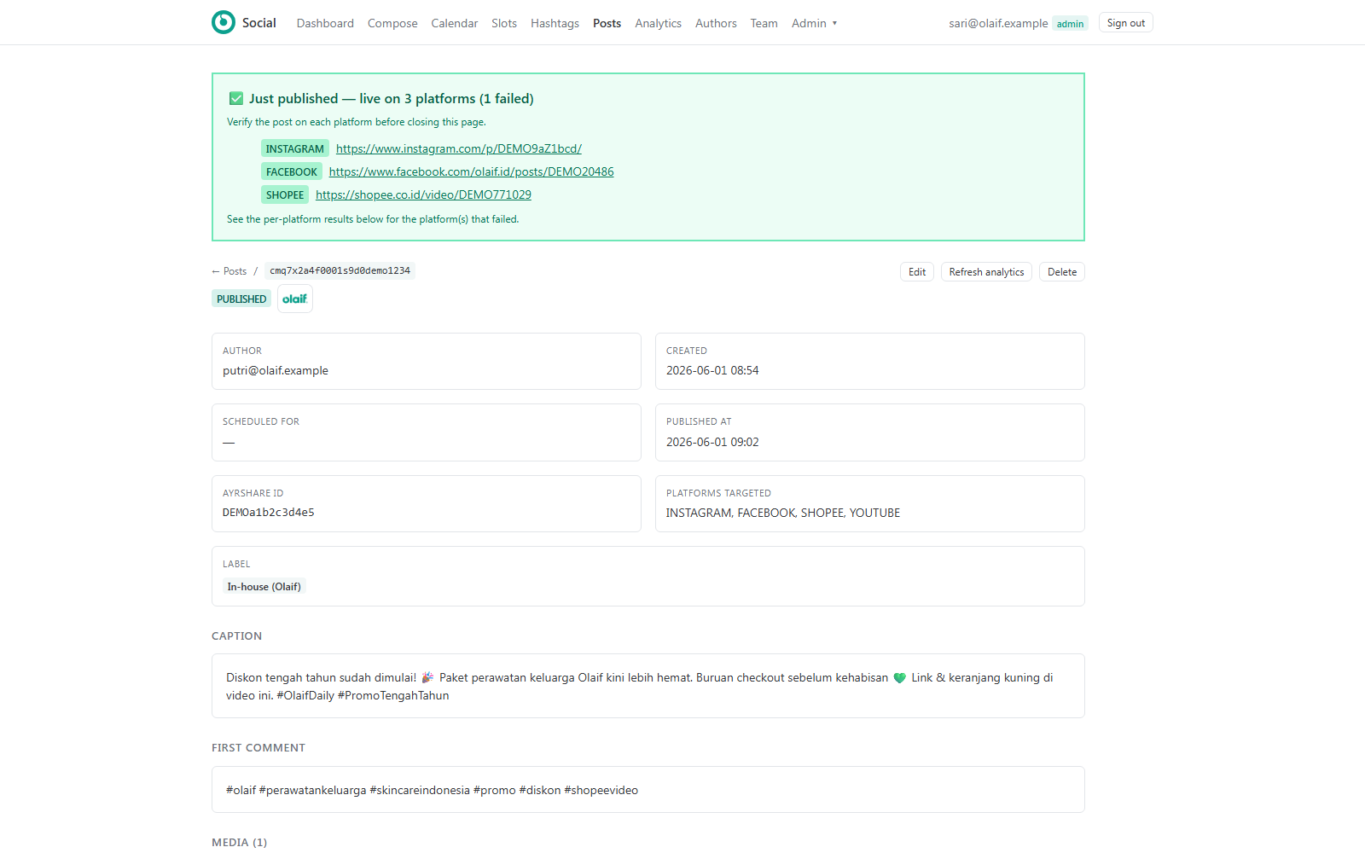Click the SCHEDULED FOR field label
The width and height of the screenshot is (1365, 853).
pyautogui.click(x=261, y=421)
